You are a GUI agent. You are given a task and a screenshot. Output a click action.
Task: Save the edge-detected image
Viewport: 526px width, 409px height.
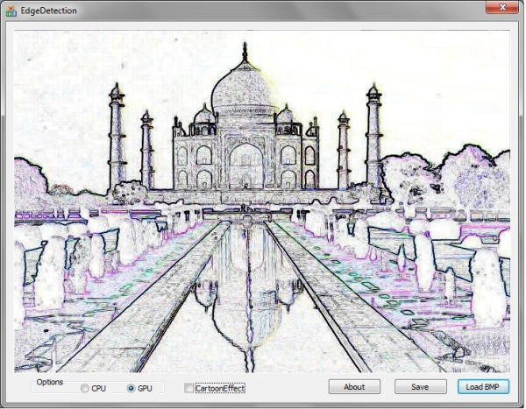(420, 387)
